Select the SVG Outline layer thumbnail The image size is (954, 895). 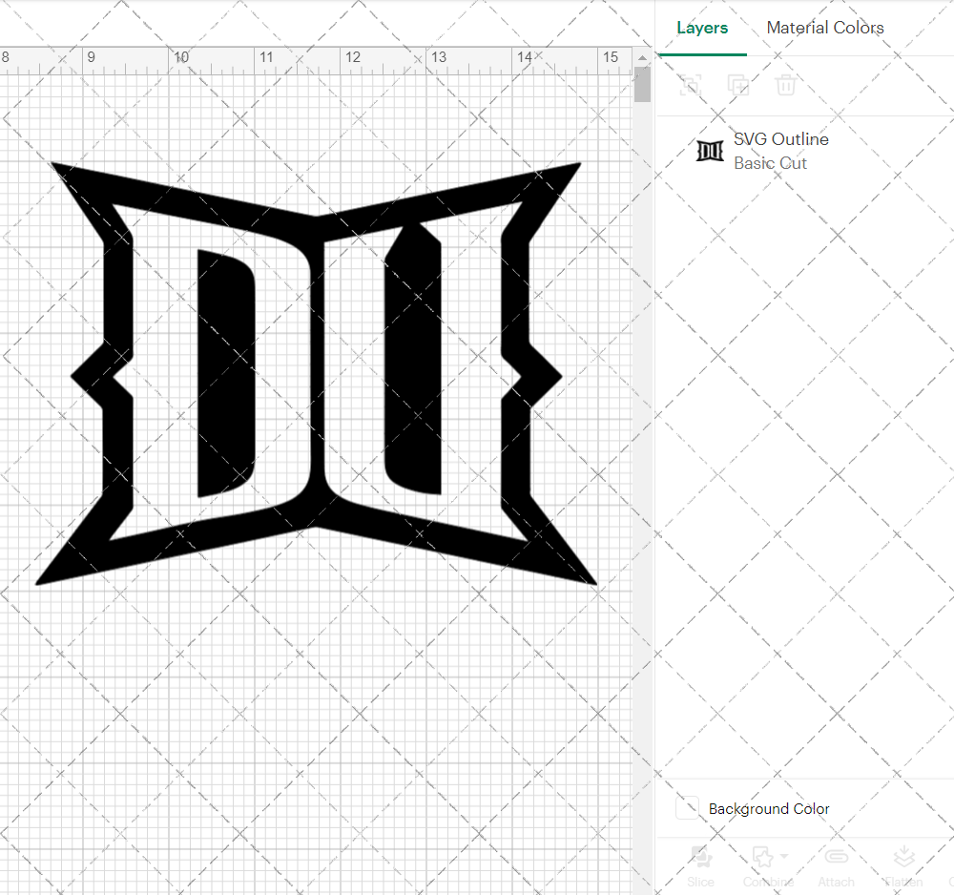click(x=710, y=151)
